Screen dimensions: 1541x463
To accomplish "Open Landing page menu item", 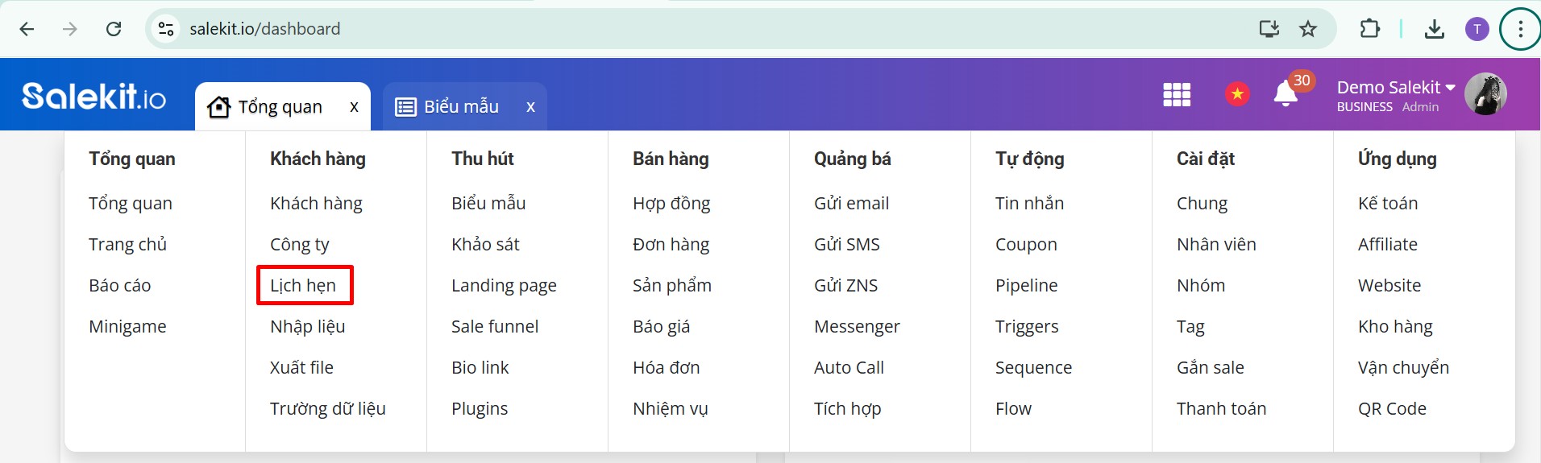I will pos(504,286).
